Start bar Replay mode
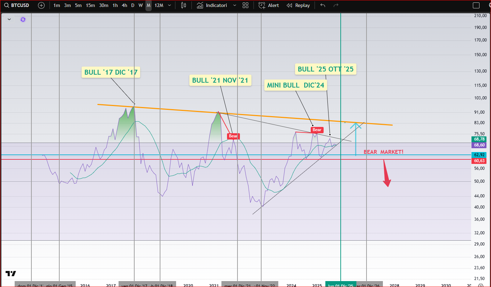This screenshot has height=287, width=491. coord(298,5)
